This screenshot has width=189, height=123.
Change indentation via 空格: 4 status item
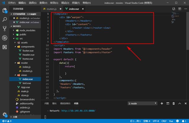click(x=146, y=121)
